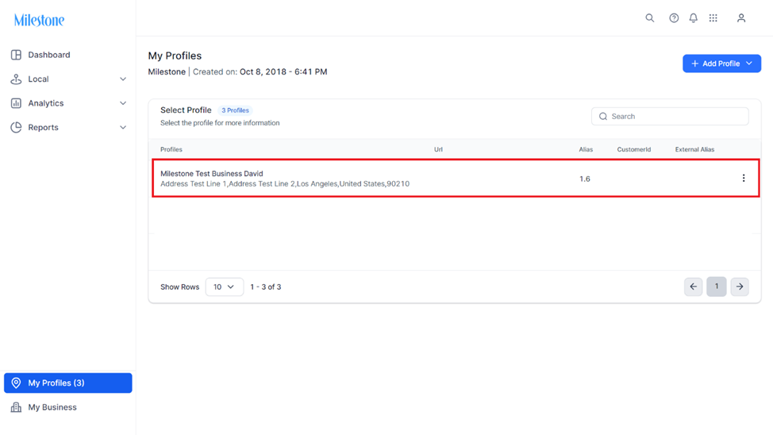Open three-dot menu for Milestone Test Business David
The image size is (773, 435).
point(744,178)
